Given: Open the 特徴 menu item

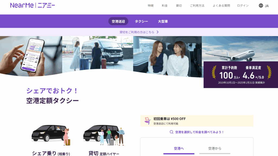Looking at the screenshot, I should click(x=151, y=6).
